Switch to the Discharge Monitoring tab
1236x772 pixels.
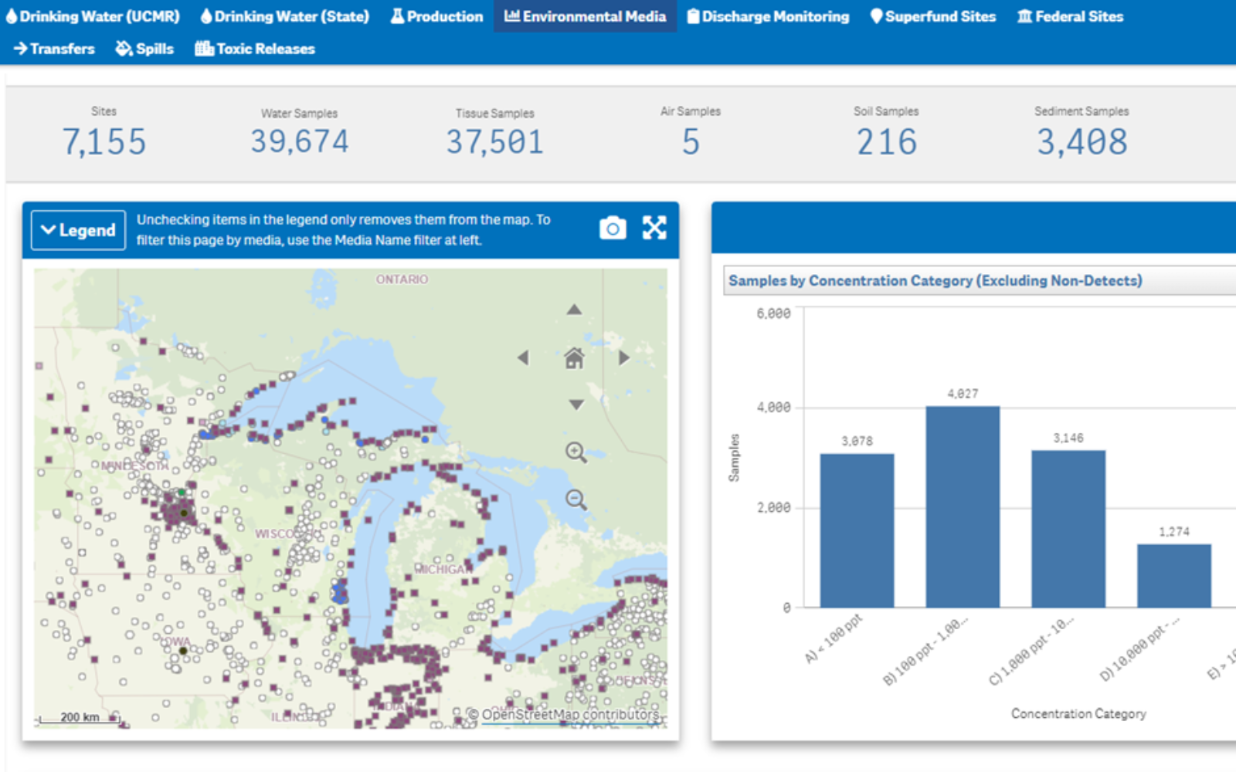[768, 16]
